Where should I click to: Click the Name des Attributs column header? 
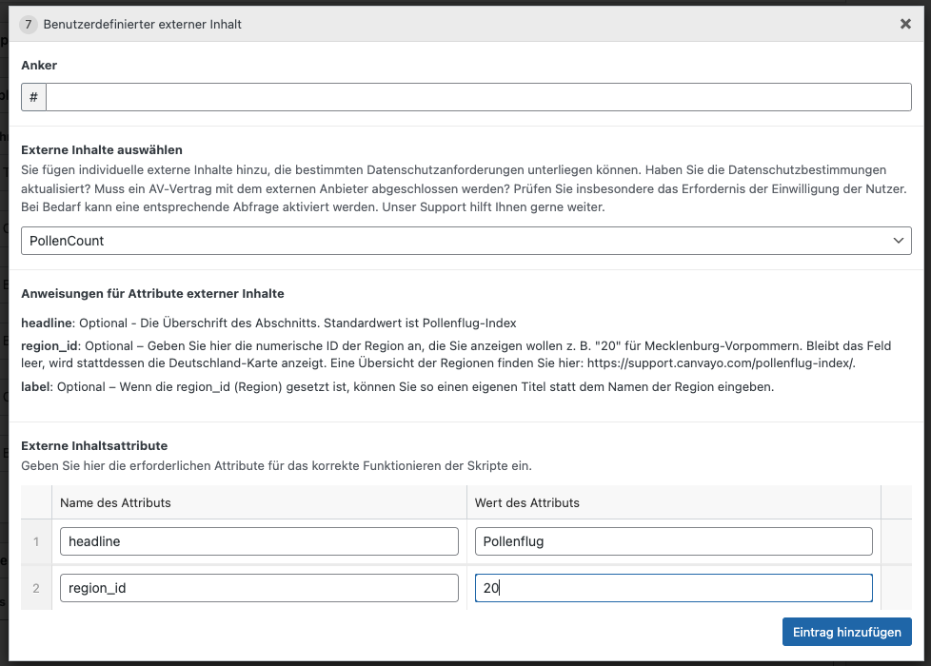click(115, 502)
